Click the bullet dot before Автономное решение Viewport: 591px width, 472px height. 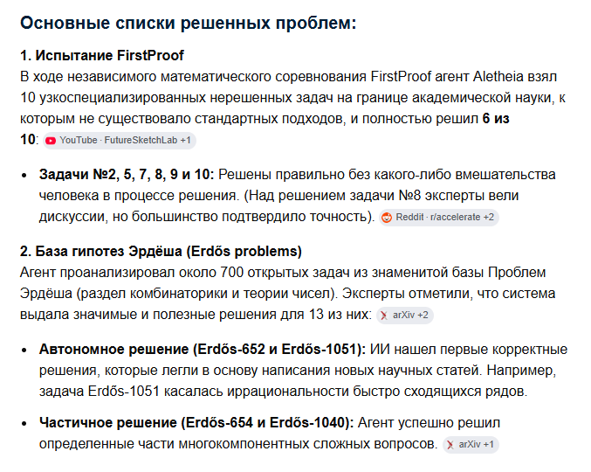pyautogui.click(x=24, y=351)
